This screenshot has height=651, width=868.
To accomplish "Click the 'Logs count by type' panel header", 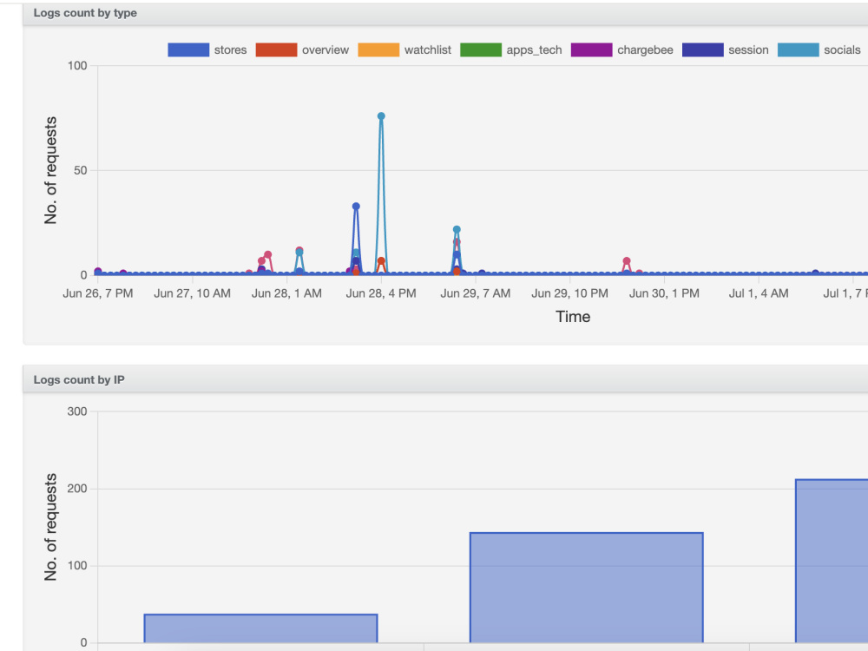I will pyautogui.click(x=445, y=13).
